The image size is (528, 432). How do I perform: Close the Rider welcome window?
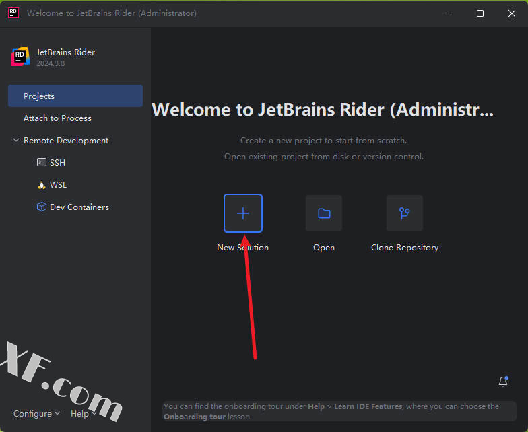point(512,13)
